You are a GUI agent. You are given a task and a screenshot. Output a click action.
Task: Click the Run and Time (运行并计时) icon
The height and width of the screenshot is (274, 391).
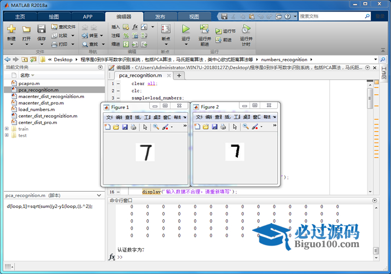tap(246, 31)
